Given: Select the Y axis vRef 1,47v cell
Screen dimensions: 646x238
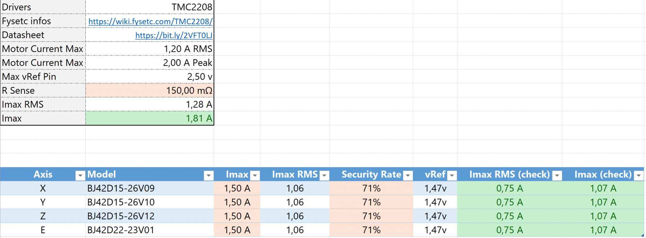Looking at the screenshot, I should (435, 202).
